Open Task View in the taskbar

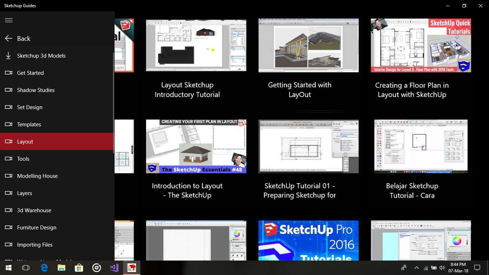26,268
